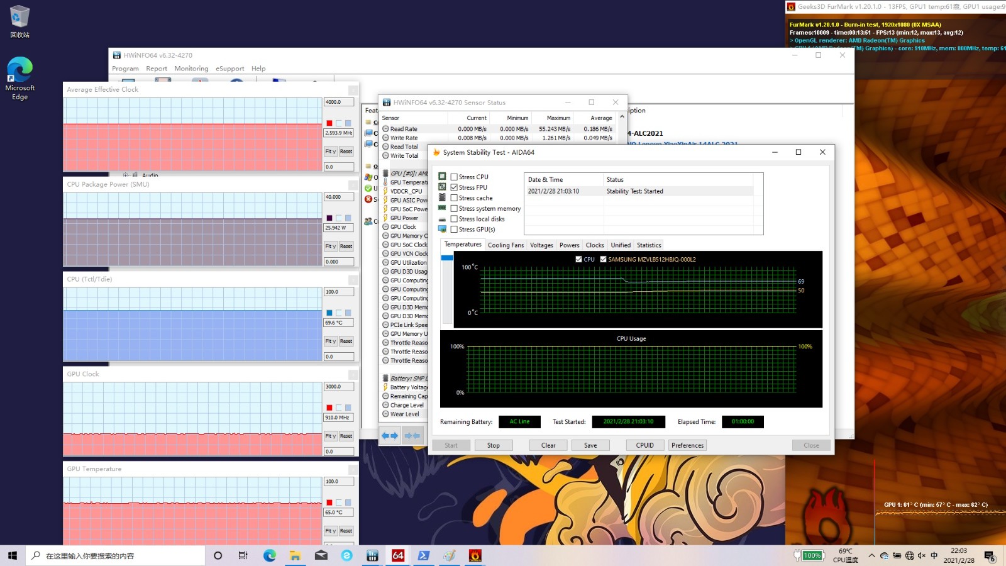Open the Help menu in HWiNFO64
Image resolution: width=1006 pixels, height=566 pixels.
tap(258, 69)
